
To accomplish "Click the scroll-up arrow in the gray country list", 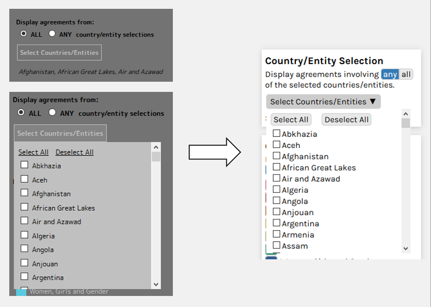I will (x=156, y=147).
